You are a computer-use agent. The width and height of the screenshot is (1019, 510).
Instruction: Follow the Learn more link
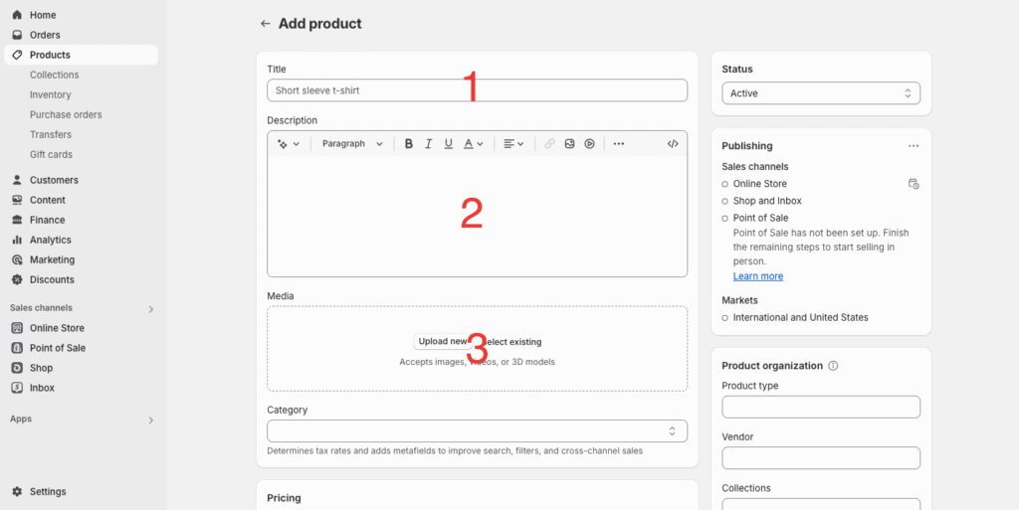(757, 276)
